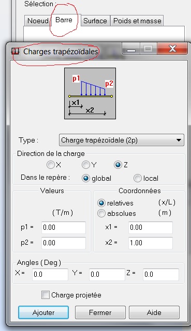The height and width of the screenshot is (331, 191).
Task: Select Y load direction
Action: (x=85, y=165)
